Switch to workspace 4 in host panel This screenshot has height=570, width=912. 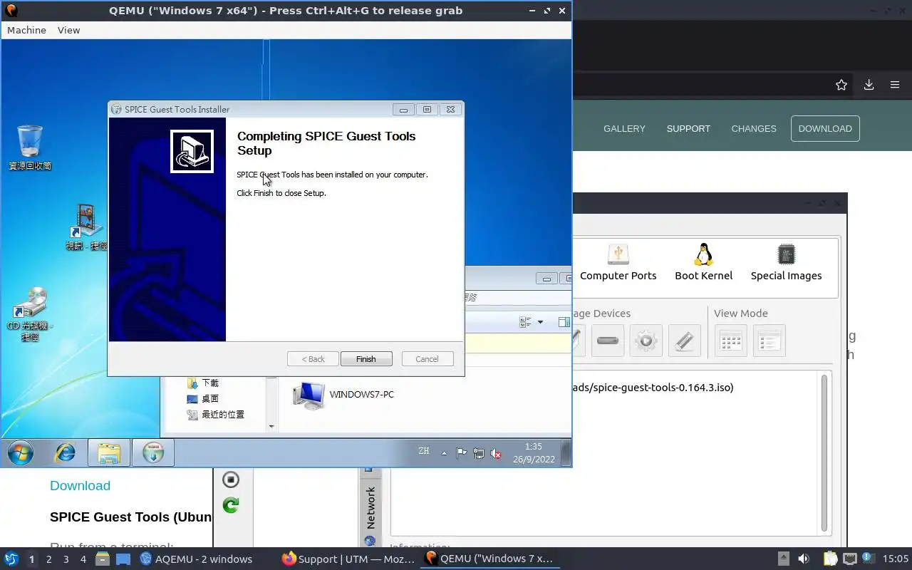[x=83, y=559]
